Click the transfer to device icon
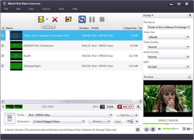This screenshot has width=194, height=140. click(x=129, y=121)
